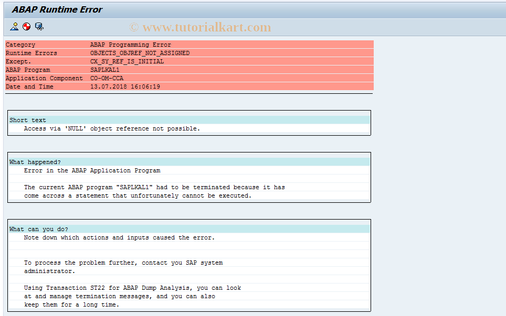Select 'Error in the ABAP Application Program' line
506x316 pixels.
92,170
